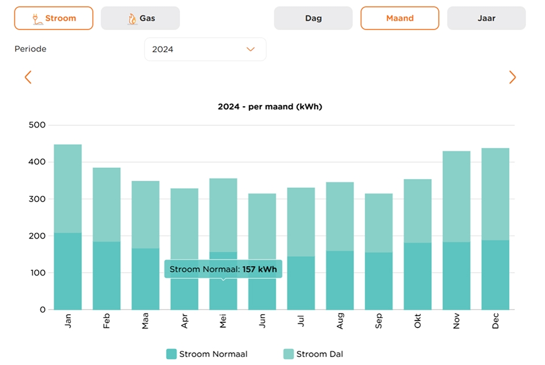The image size is (545, 365).
Task: Switch to the Dag view tab
Action: (x=313, y=18)
